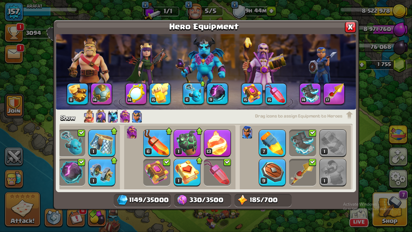Select the Royal Champion shield at level 9
This screenshot has width=412, height=232.
272,172
